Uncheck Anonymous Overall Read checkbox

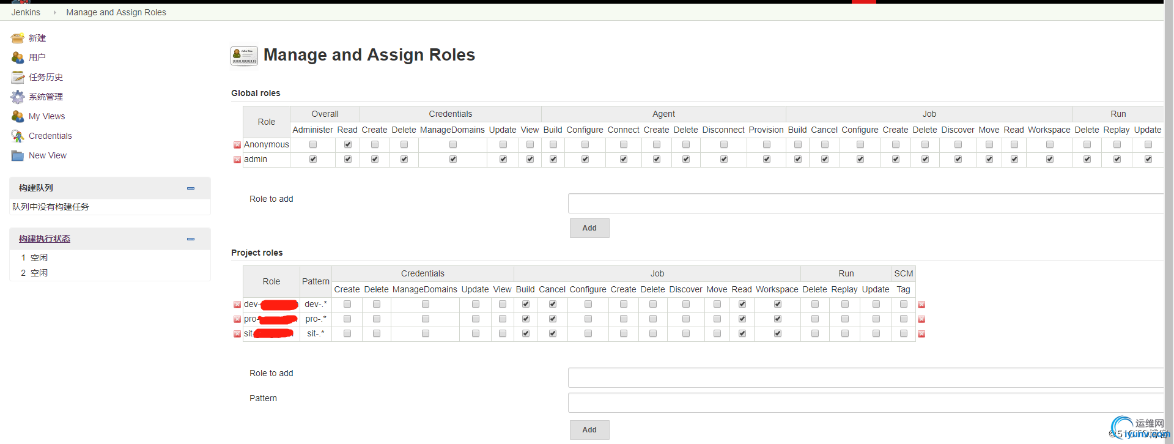348,144
